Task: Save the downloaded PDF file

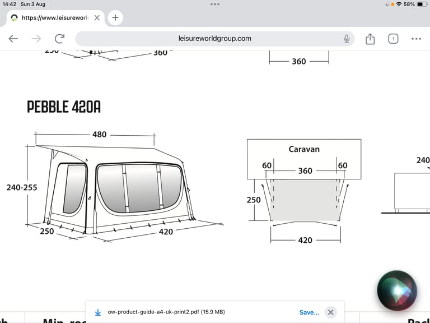Action: tap(309, 312)
